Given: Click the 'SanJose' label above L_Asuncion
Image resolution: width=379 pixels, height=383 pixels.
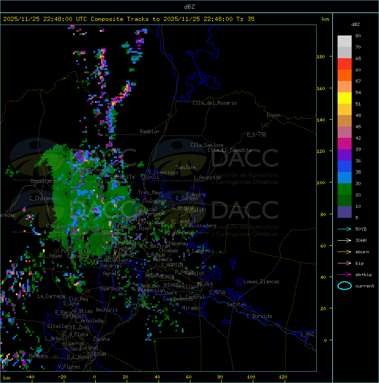Looking at the screenshot, I should tap(186, 167).
